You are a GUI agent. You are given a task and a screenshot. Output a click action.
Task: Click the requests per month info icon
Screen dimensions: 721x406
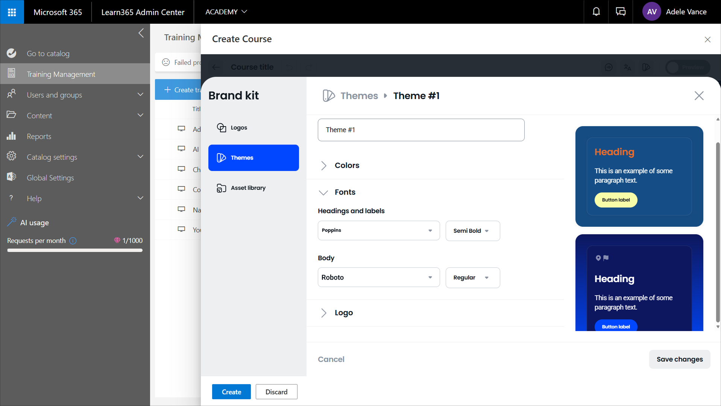(73, 241)
